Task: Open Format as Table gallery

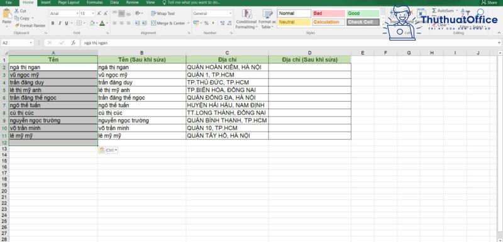Action: pos(267,19)
